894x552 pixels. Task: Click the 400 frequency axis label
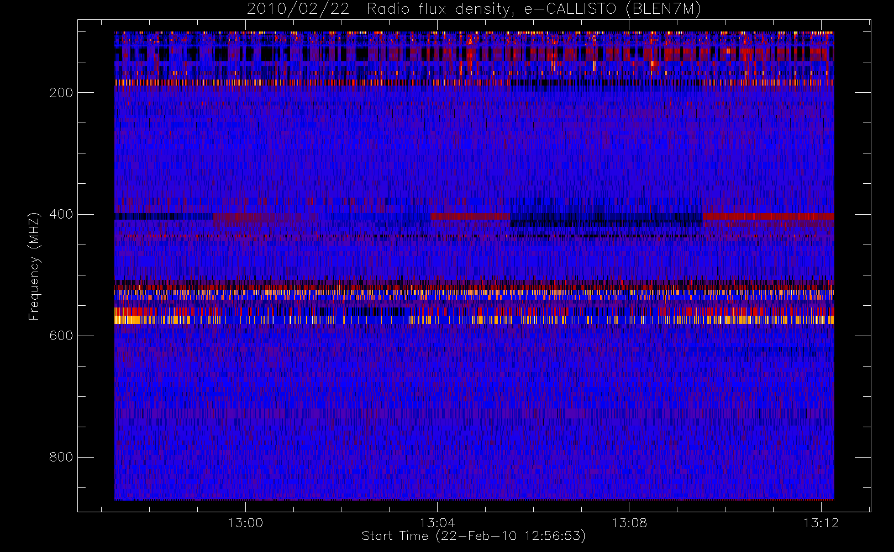pyautogui.click(x=61, y=214)
